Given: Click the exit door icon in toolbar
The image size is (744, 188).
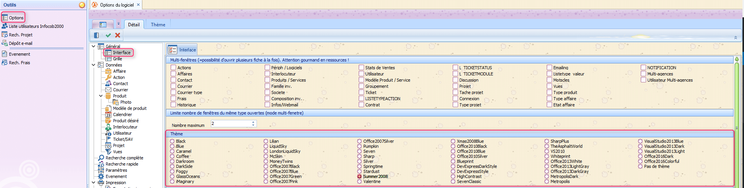Looking at the screenshot, I should (x=96, y=35).
